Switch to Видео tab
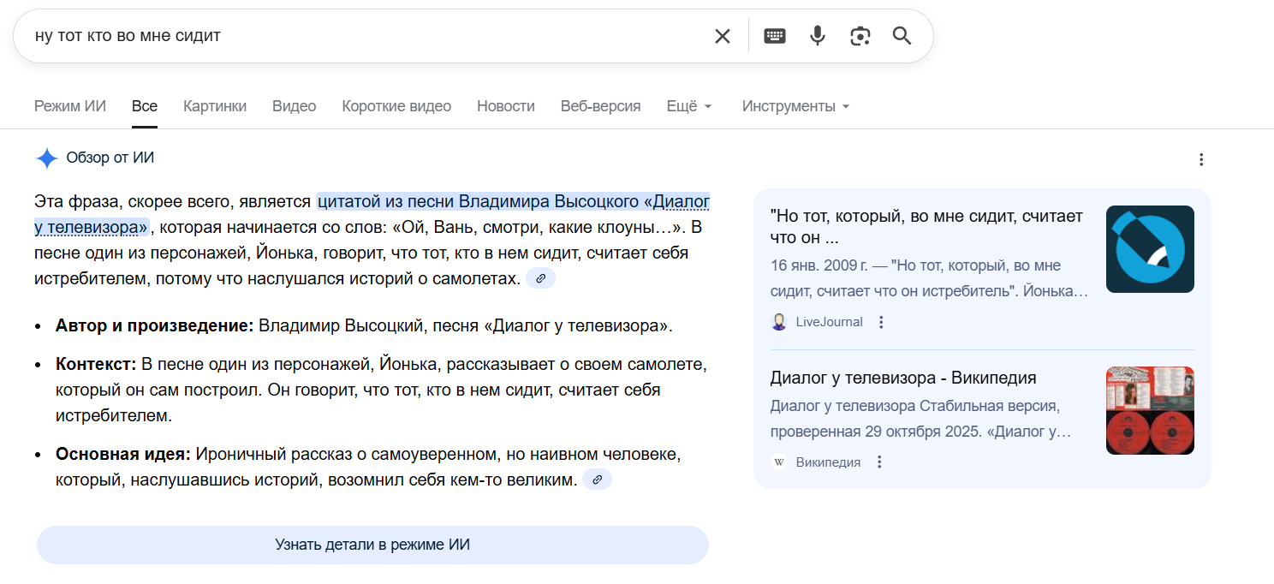This screenshot has width=1274, height=584. click(x=295, y=106)
